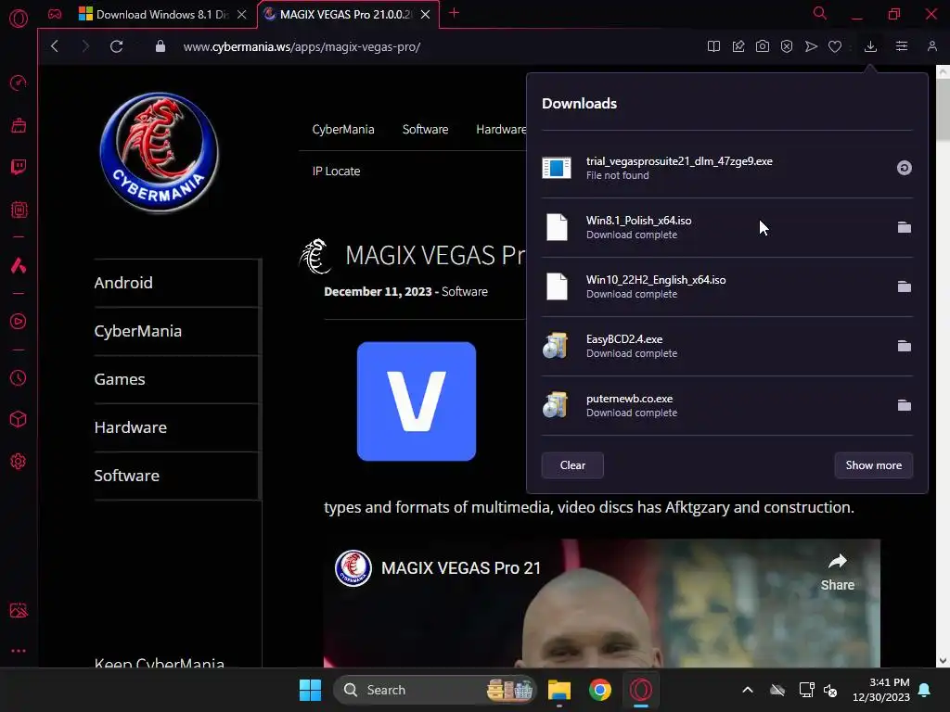The height and width of the screenshot is (712, 950).
Task: Open sidebar three-dots more options
Action: [19, 651]
